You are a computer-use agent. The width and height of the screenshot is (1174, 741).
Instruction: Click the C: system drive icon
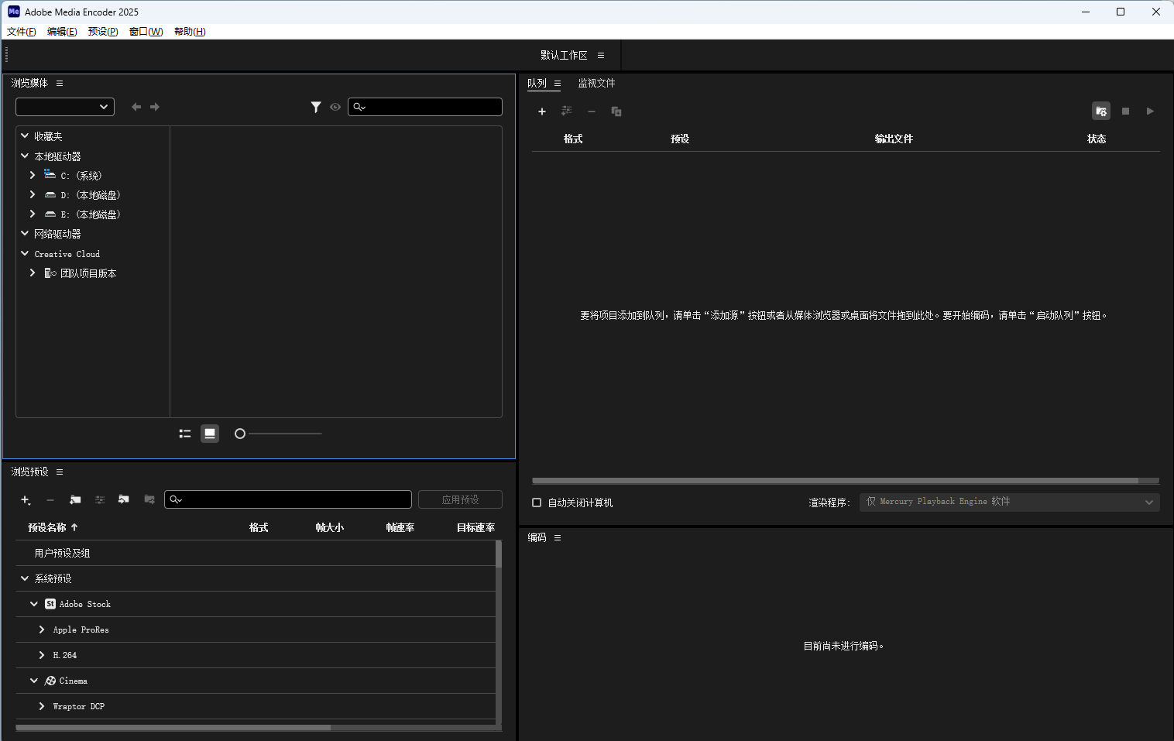click(50, 174)
